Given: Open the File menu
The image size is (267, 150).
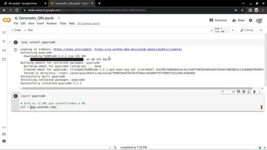Looking at the screenshot, I should [16, 23].
